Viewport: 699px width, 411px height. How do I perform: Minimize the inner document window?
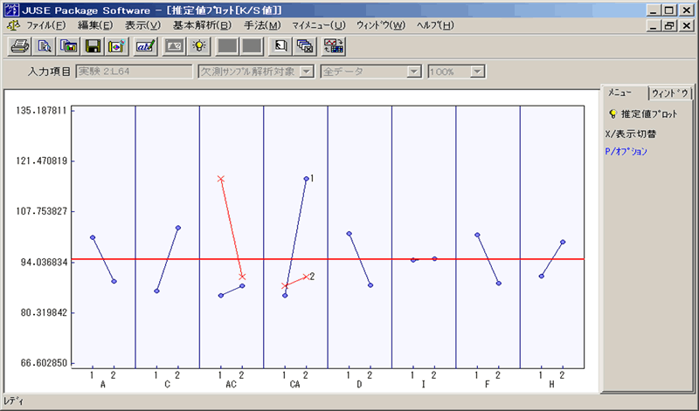pyautogui.click(x=654, y=26)
